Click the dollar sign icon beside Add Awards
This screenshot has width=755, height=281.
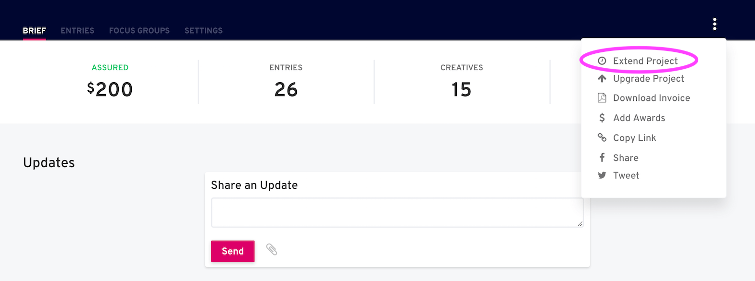click(603, 118)
